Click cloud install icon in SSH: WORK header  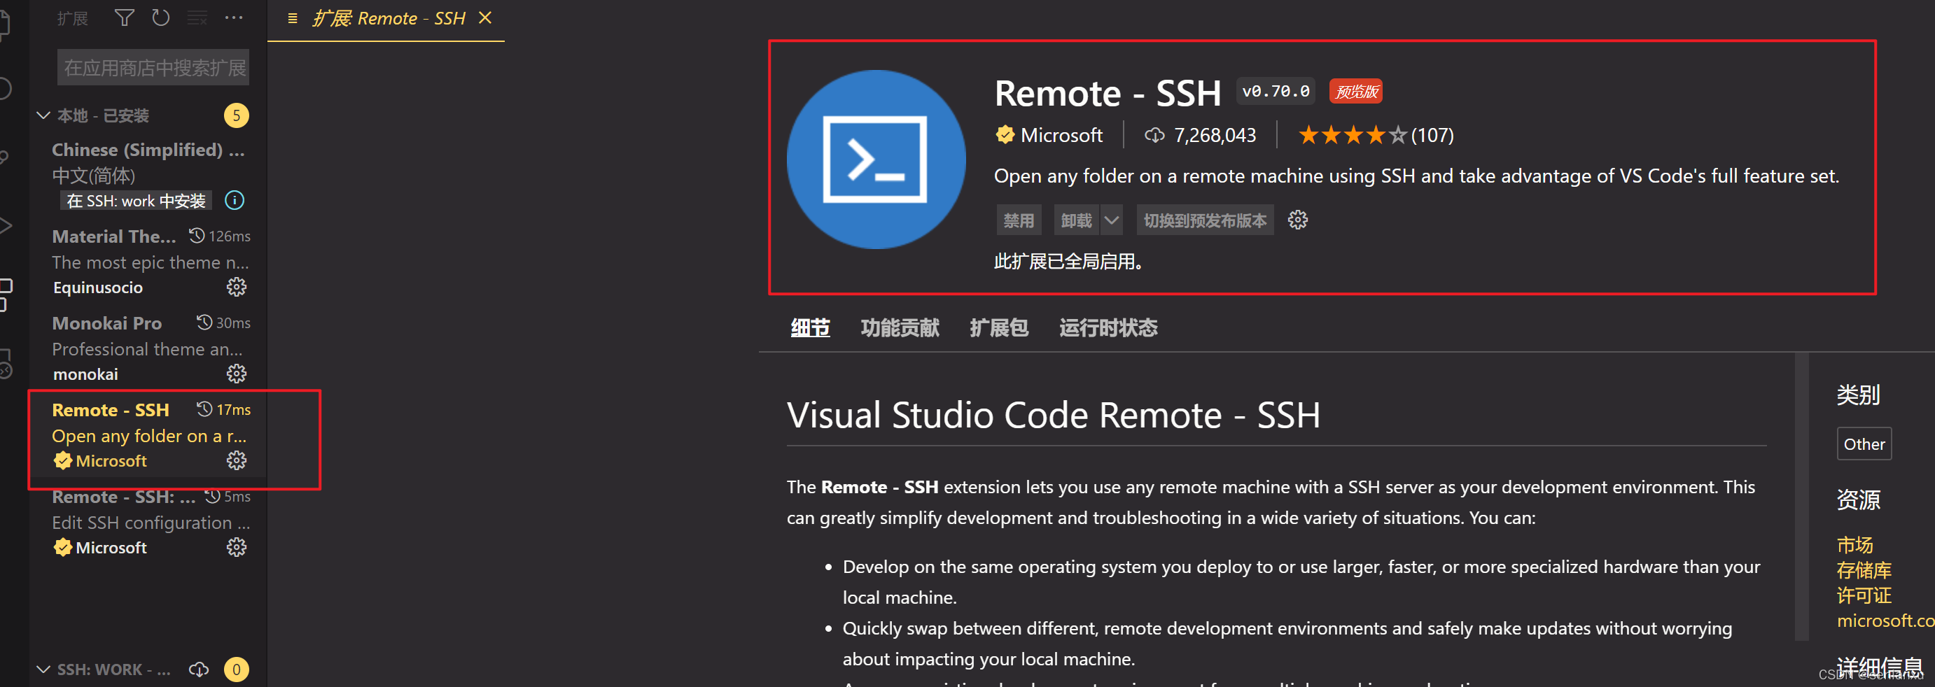pos(199,669)
